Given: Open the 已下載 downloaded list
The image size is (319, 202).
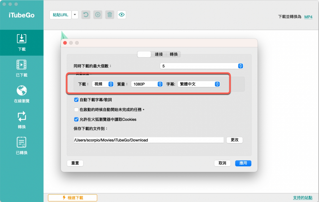Looking at the screenshot, I should tap(22, 68).
